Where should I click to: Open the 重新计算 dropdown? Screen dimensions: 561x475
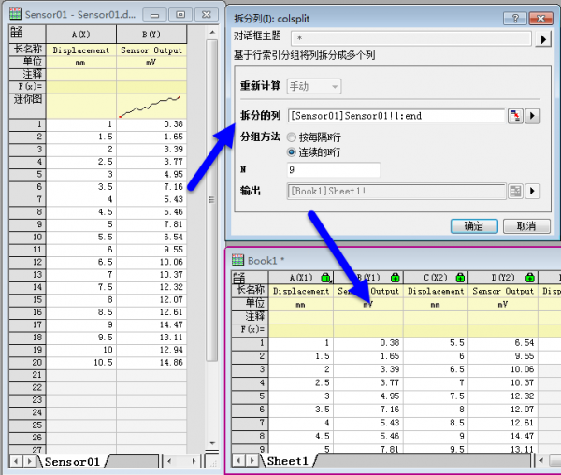pyautogui.click(x=315, y=87)
